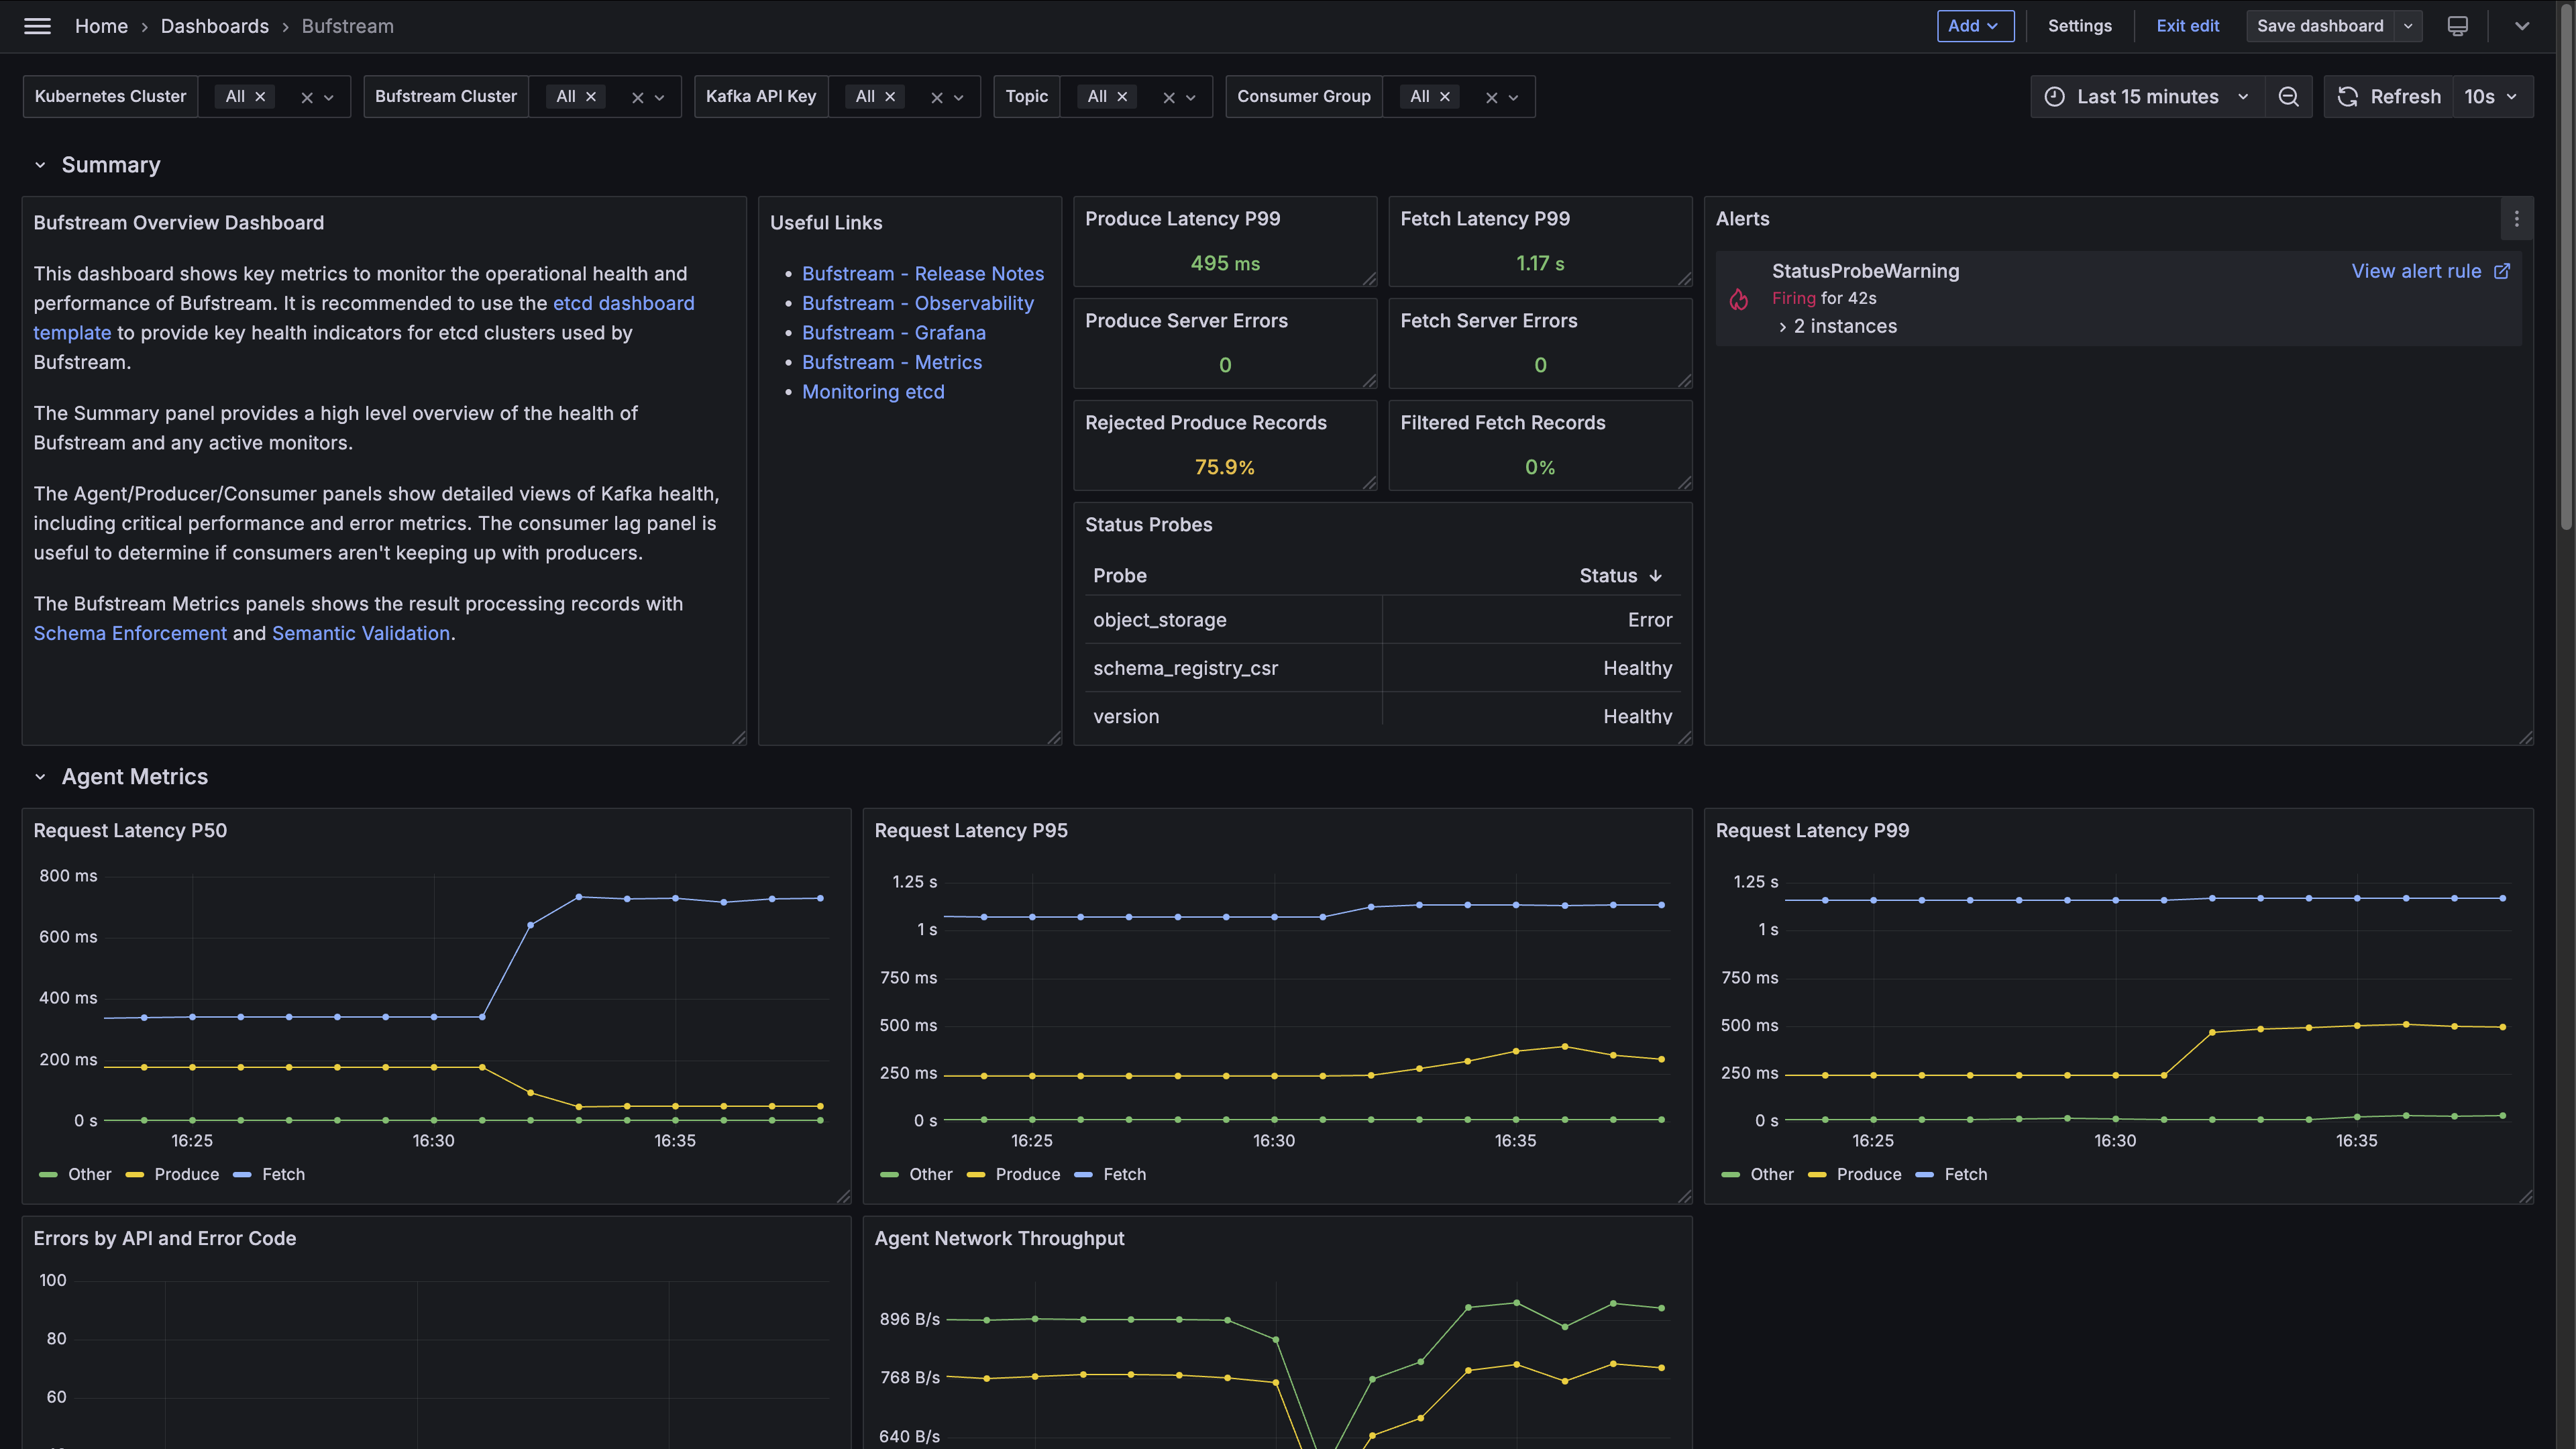
Task: Remove All tag in Bufstream Cluster filter
Action: (591, 96)
